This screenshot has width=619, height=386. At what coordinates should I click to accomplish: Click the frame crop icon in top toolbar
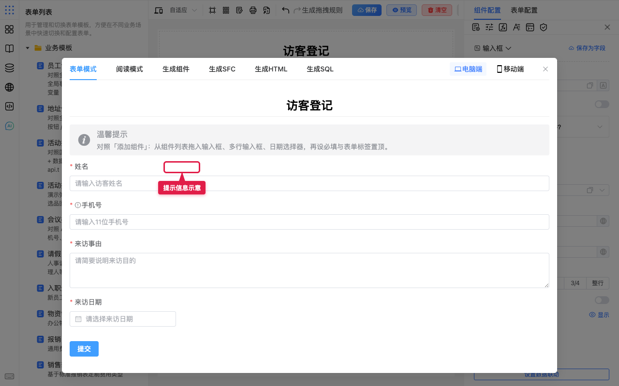pyautogui.click(x=212, y=10)
